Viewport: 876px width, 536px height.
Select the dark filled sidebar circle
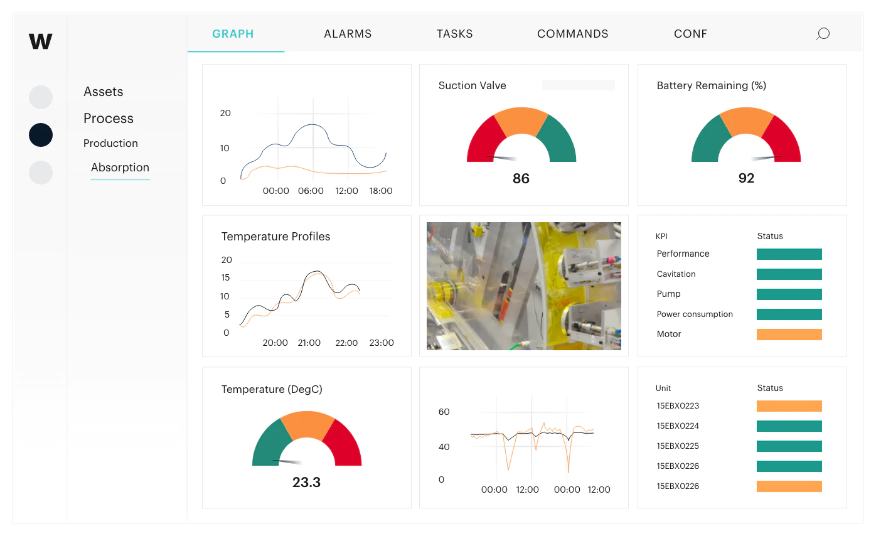41,135
